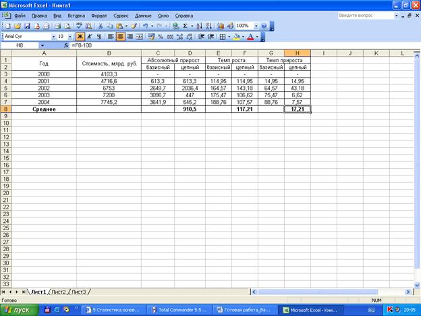Switch to the Лист2 sheet tab

(59, 292)
